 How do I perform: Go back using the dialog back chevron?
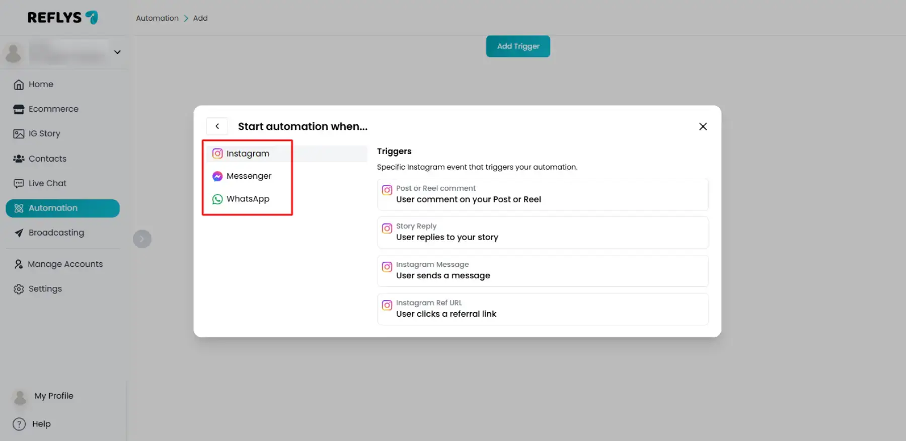coord(217,126)
